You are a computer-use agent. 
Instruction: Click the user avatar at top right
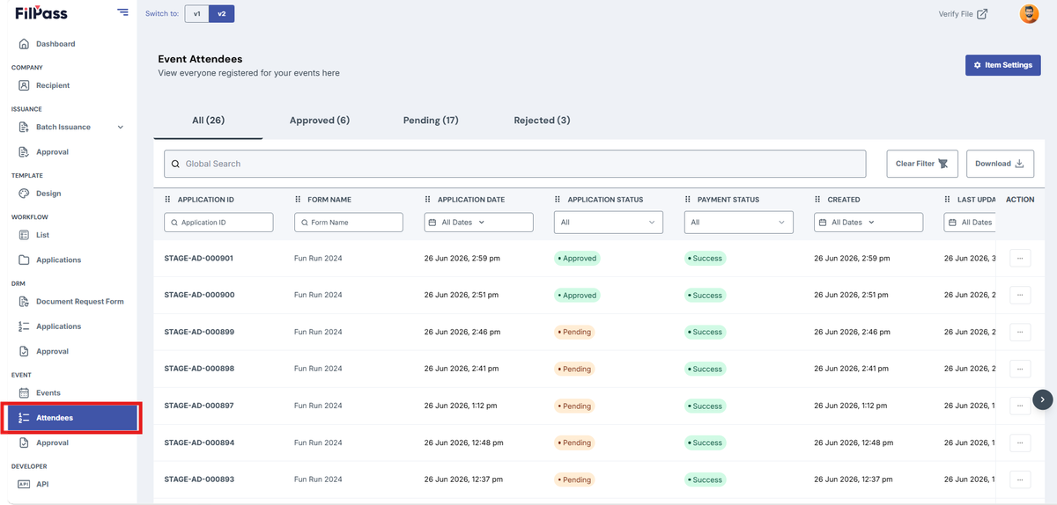[x=1029, y=14]
